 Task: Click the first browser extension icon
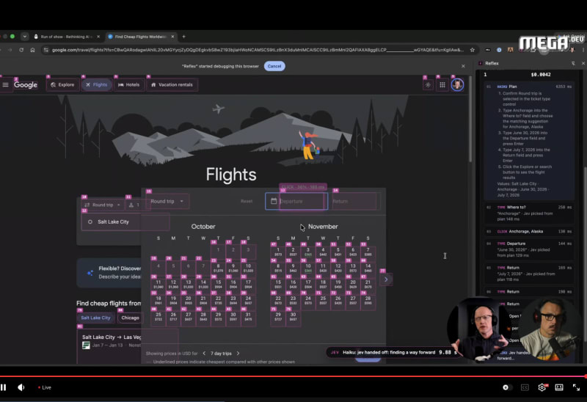[x=488, y=50]
